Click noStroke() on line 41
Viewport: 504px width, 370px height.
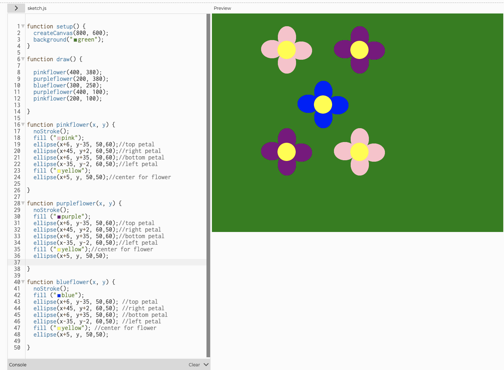click(51, 288)
